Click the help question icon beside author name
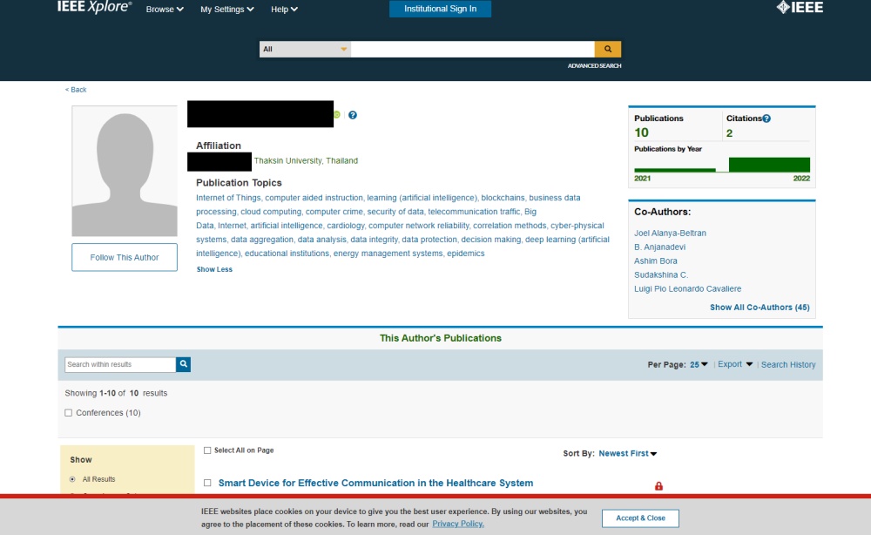The image size is (871, 535). pyautogui.click(x=353, y=115)
